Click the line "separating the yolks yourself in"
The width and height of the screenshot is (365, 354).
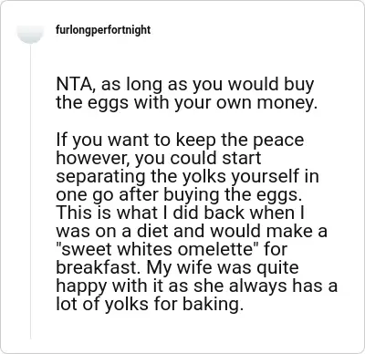coord(187,177)
